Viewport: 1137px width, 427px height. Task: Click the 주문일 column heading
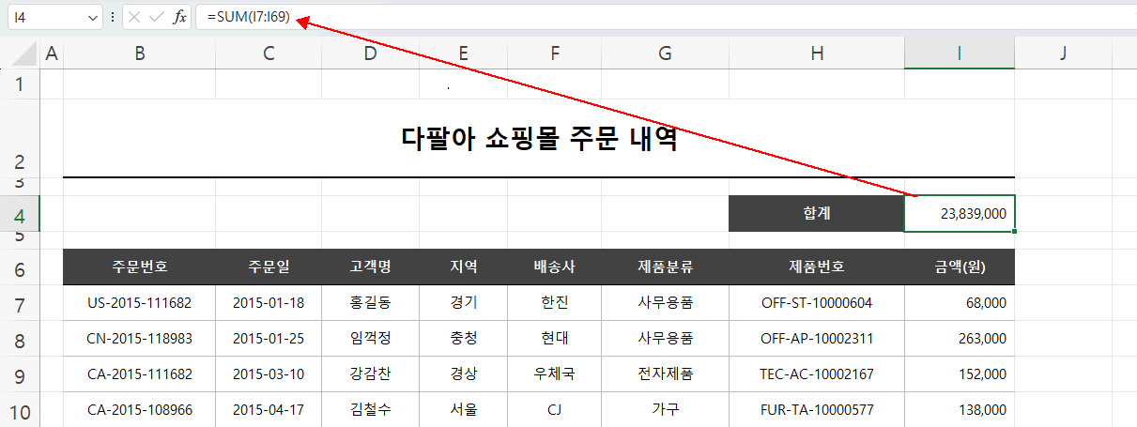point(269,267)
